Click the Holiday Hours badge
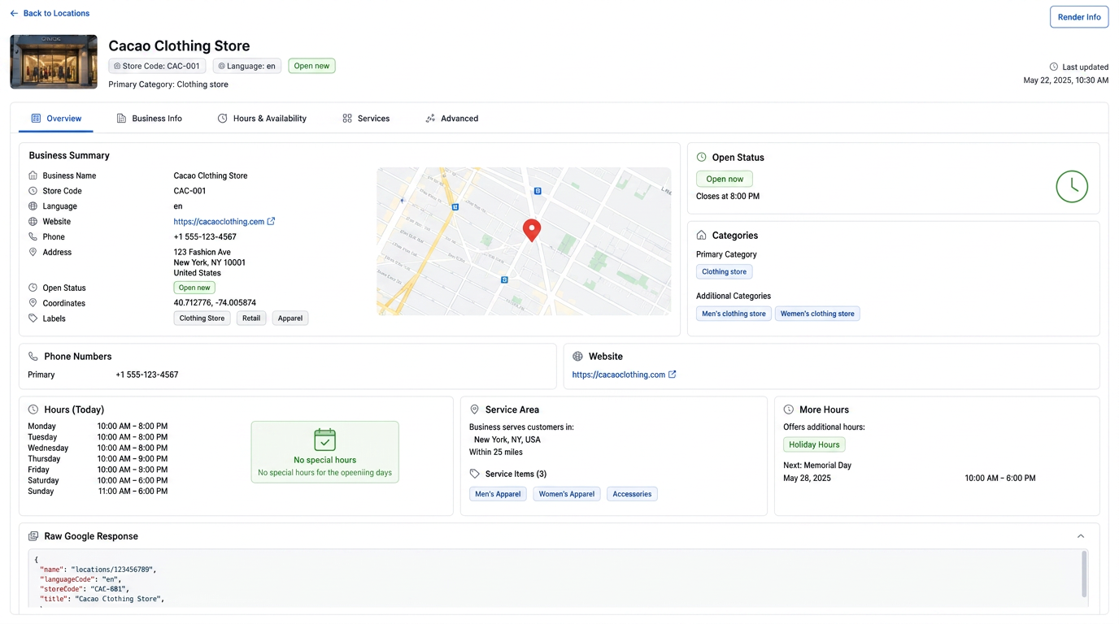 [x=814, y=444]
